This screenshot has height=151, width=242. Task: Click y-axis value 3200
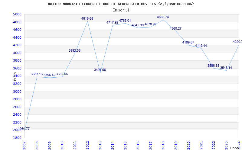pos(17,84)
